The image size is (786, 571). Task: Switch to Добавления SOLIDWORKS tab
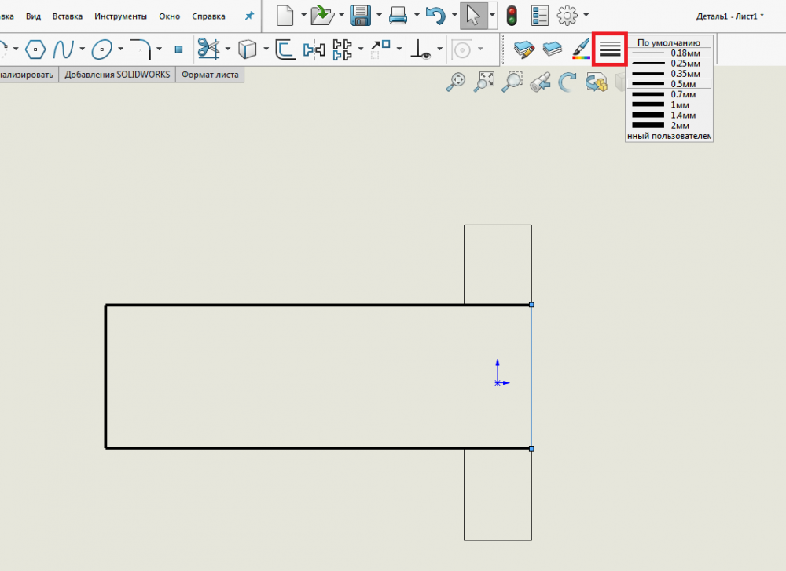(x=117, y=75)
